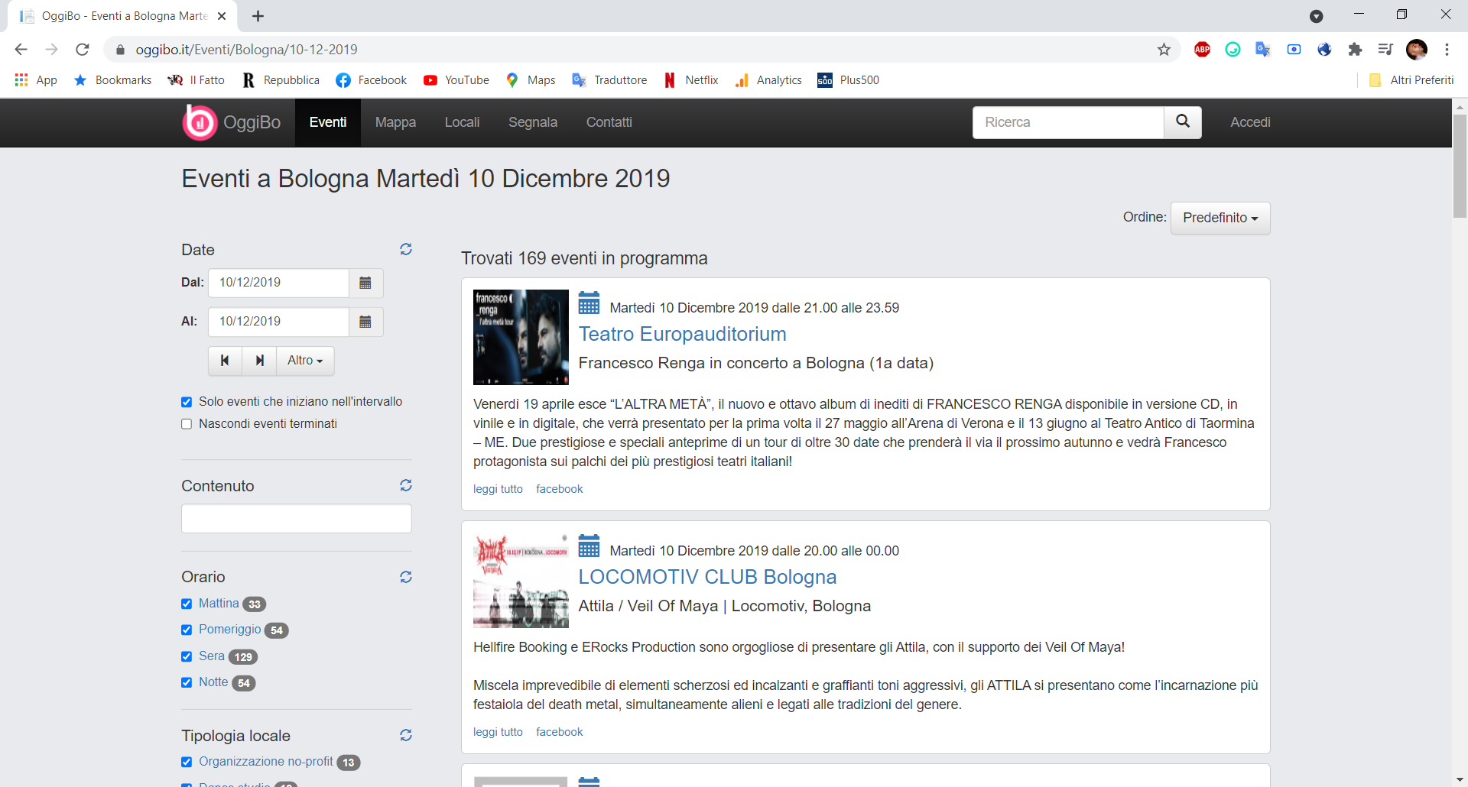Open the Mappa nav item
This screenshot has height=787, width=1468.
pos(395,122)
